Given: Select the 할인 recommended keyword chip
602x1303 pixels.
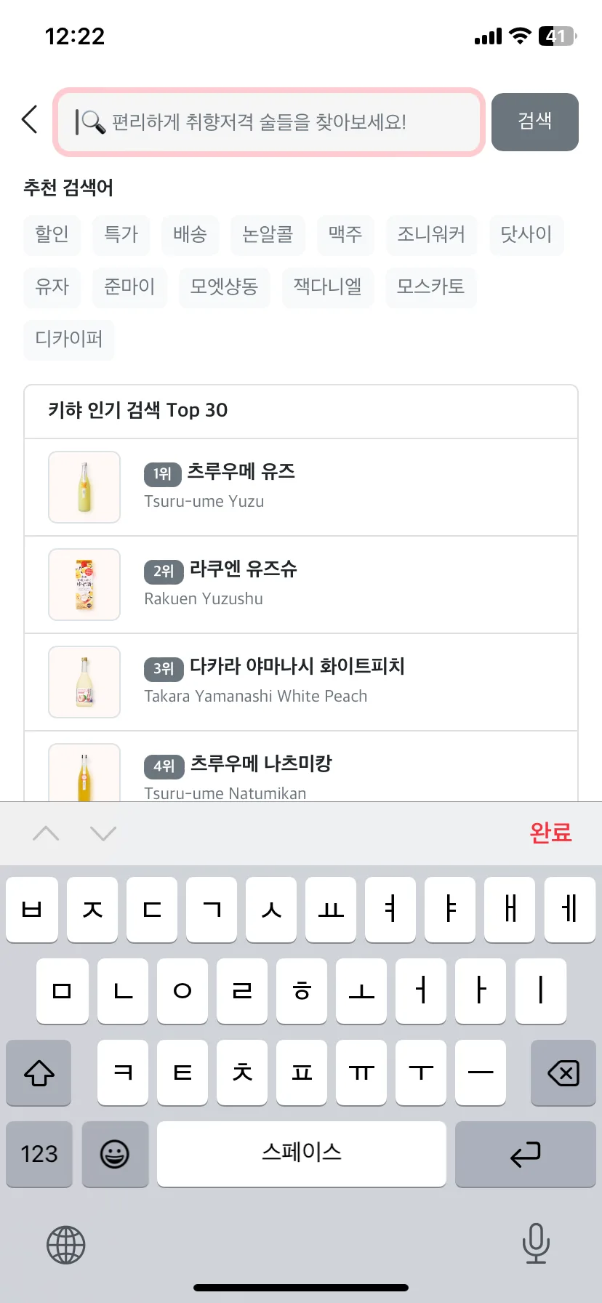Looking at the screenshot, I should pyautogui.click(x=52, y=235).
